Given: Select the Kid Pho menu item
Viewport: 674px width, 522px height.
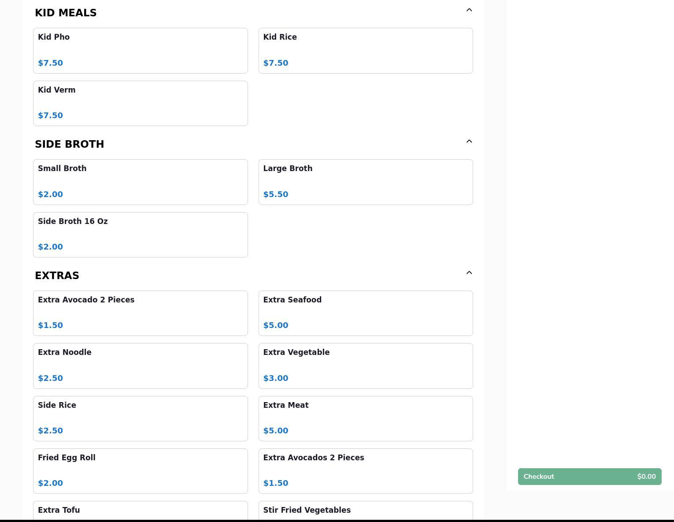Looking at the screenshot, I should tap(140, 51).
